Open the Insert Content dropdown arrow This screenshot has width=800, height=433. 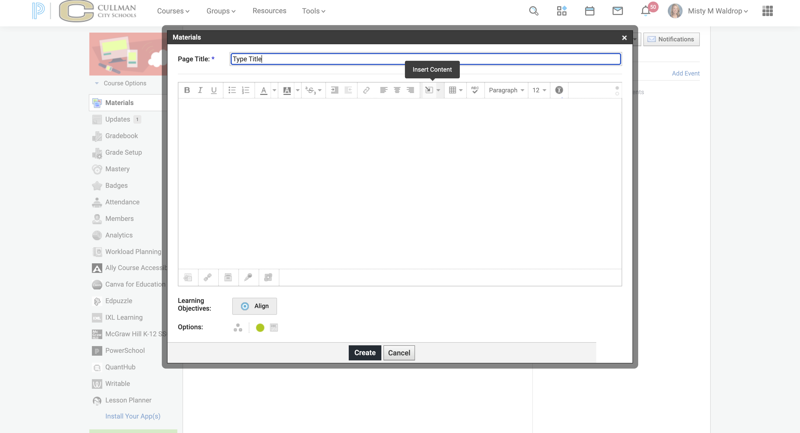click(x=439, y=90)
